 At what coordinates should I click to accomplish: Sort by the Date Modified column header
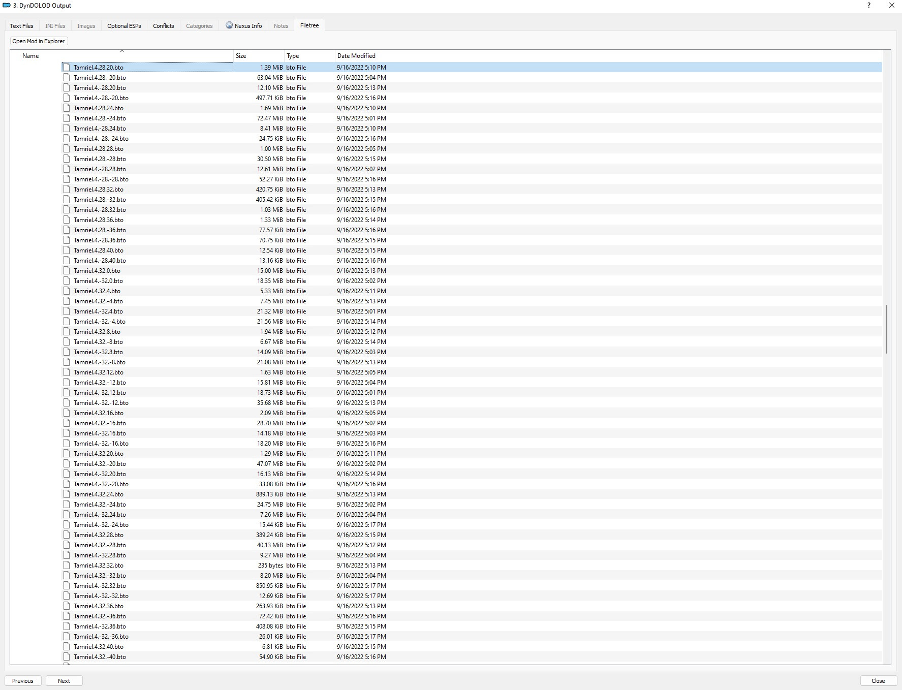pyautogui.click(x=608, y=56)
